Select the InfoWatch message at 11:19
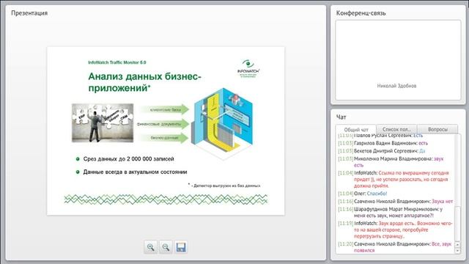 click(x=395, y=230)
